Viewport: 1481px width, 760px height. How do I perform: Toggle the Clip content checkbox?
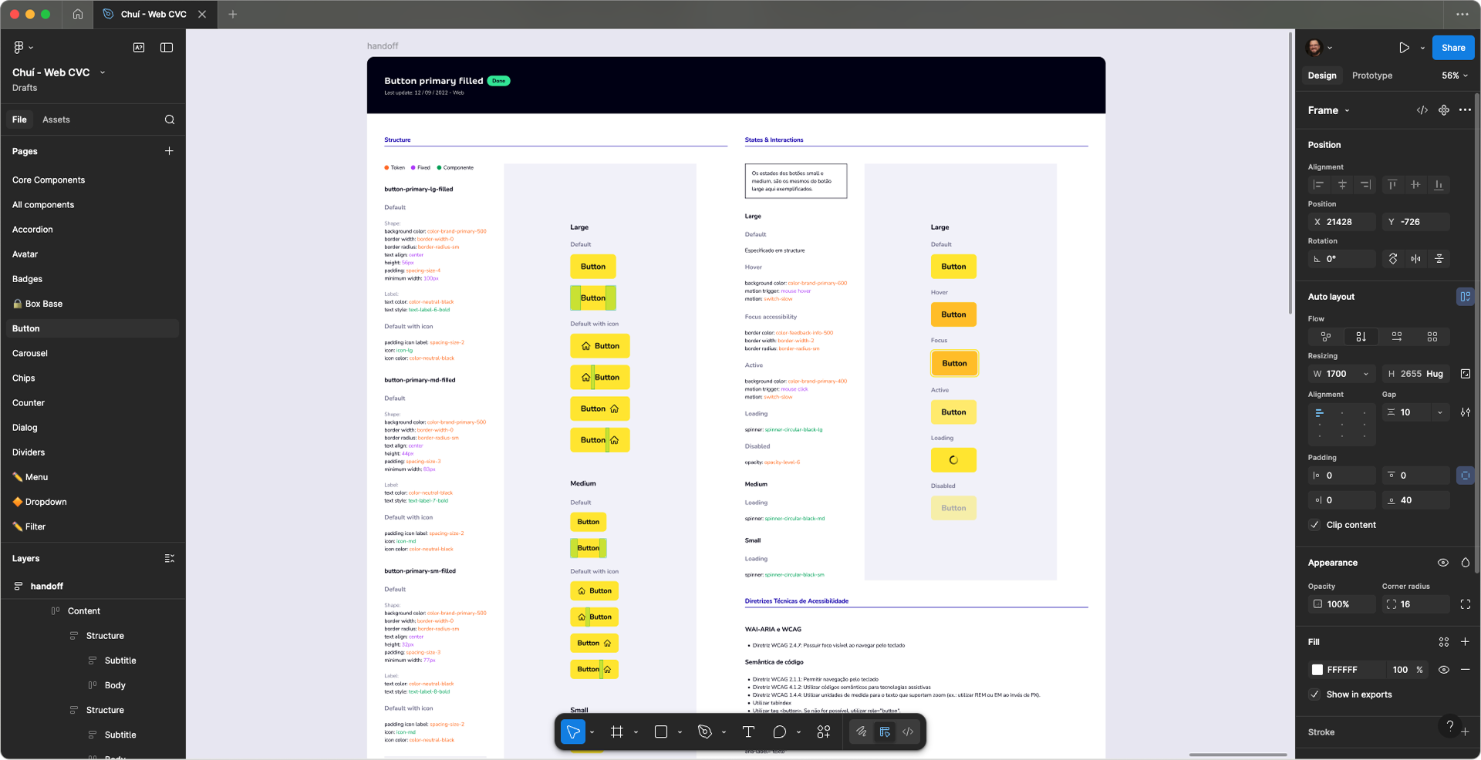tap(1314, 525)
